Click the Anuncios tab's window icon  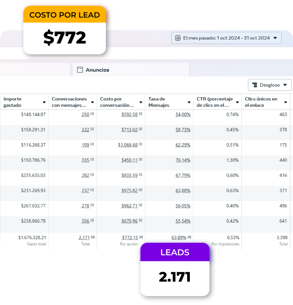pyautogui.click(x=80, y=70)
